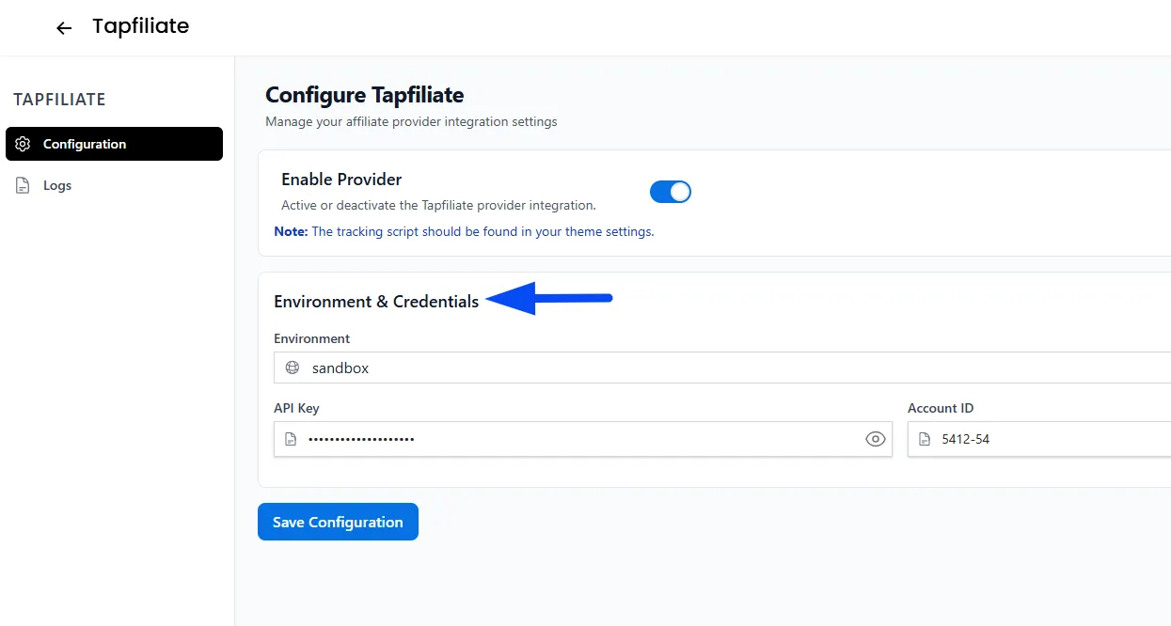This screenshot has width=1171, height=626.
Task: Show the API Key with the eye icon
Action: [x=876, y=439]
